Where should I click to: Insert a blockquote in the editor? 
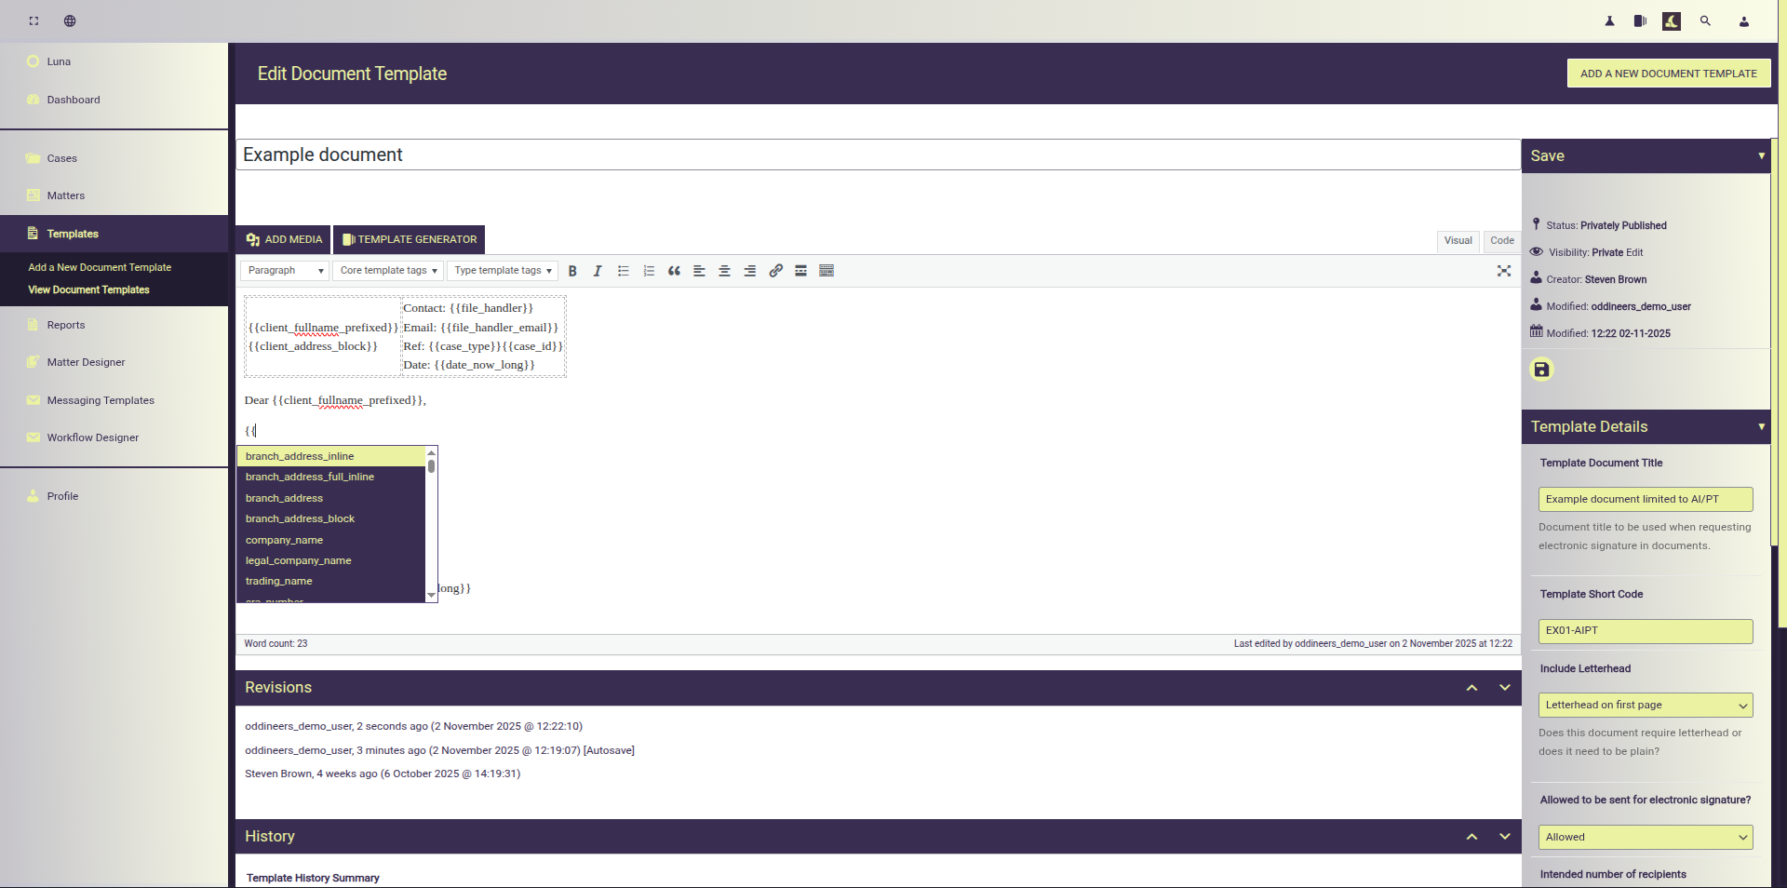click(674, 271)
